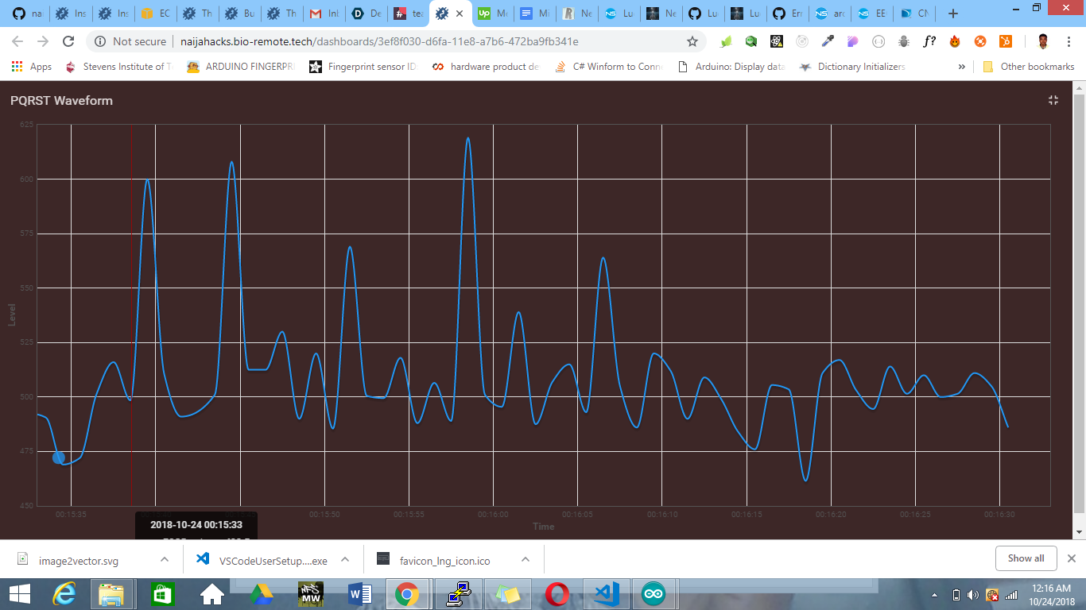Image resolution: width=1086 pixels, height=610 pixels.
Task: Open Chrome profile avatar
Action: pyautogui.click(x=1043, y=41)
